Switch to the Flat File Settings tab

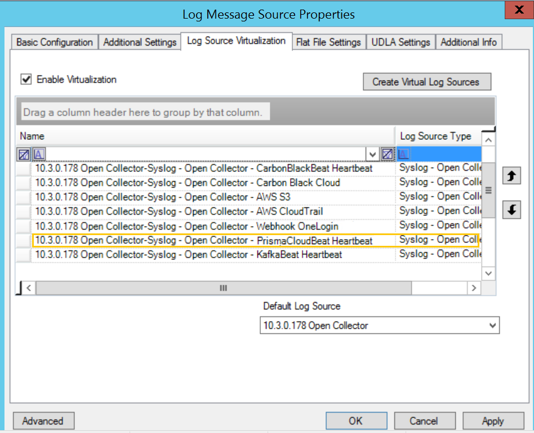(328, 42)
